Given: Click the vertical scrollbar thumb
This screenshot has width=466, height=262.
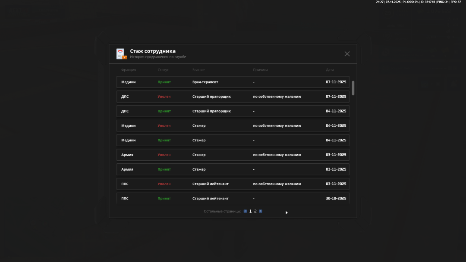Looking at the screenshot, I should click(x=353, y=88).
